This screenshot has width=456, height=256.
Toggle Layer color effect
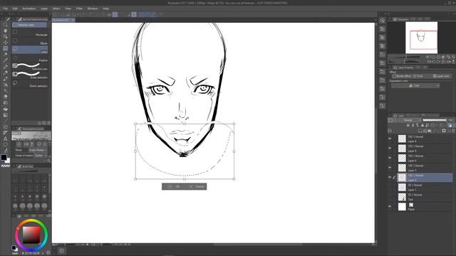(442, 76)
